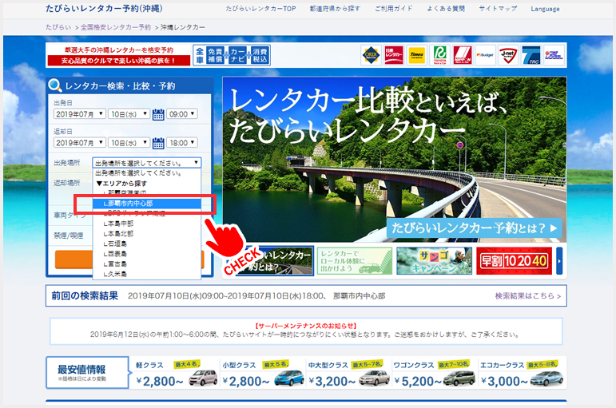Click the 最安値情報 label box
The height and width of the screenshot is (408, 616).
[87, 373]
